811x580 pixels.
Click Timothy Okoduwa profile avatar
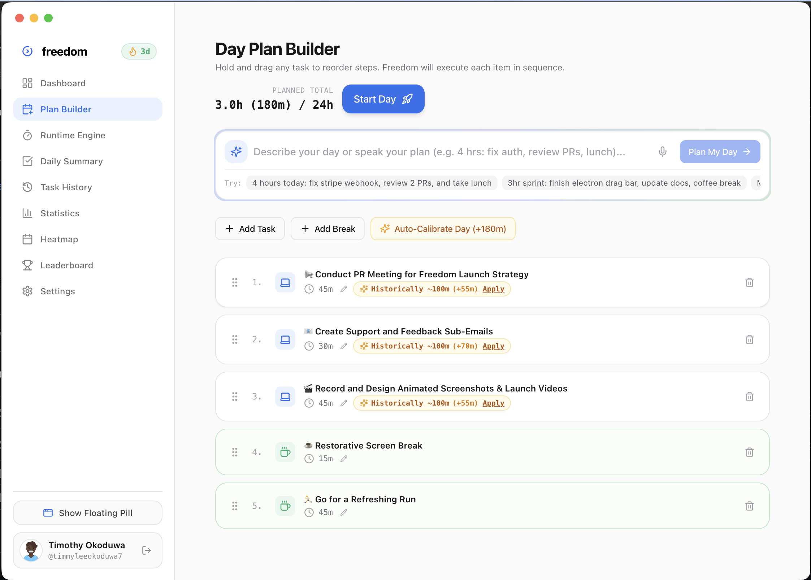[x=31, y=550]
